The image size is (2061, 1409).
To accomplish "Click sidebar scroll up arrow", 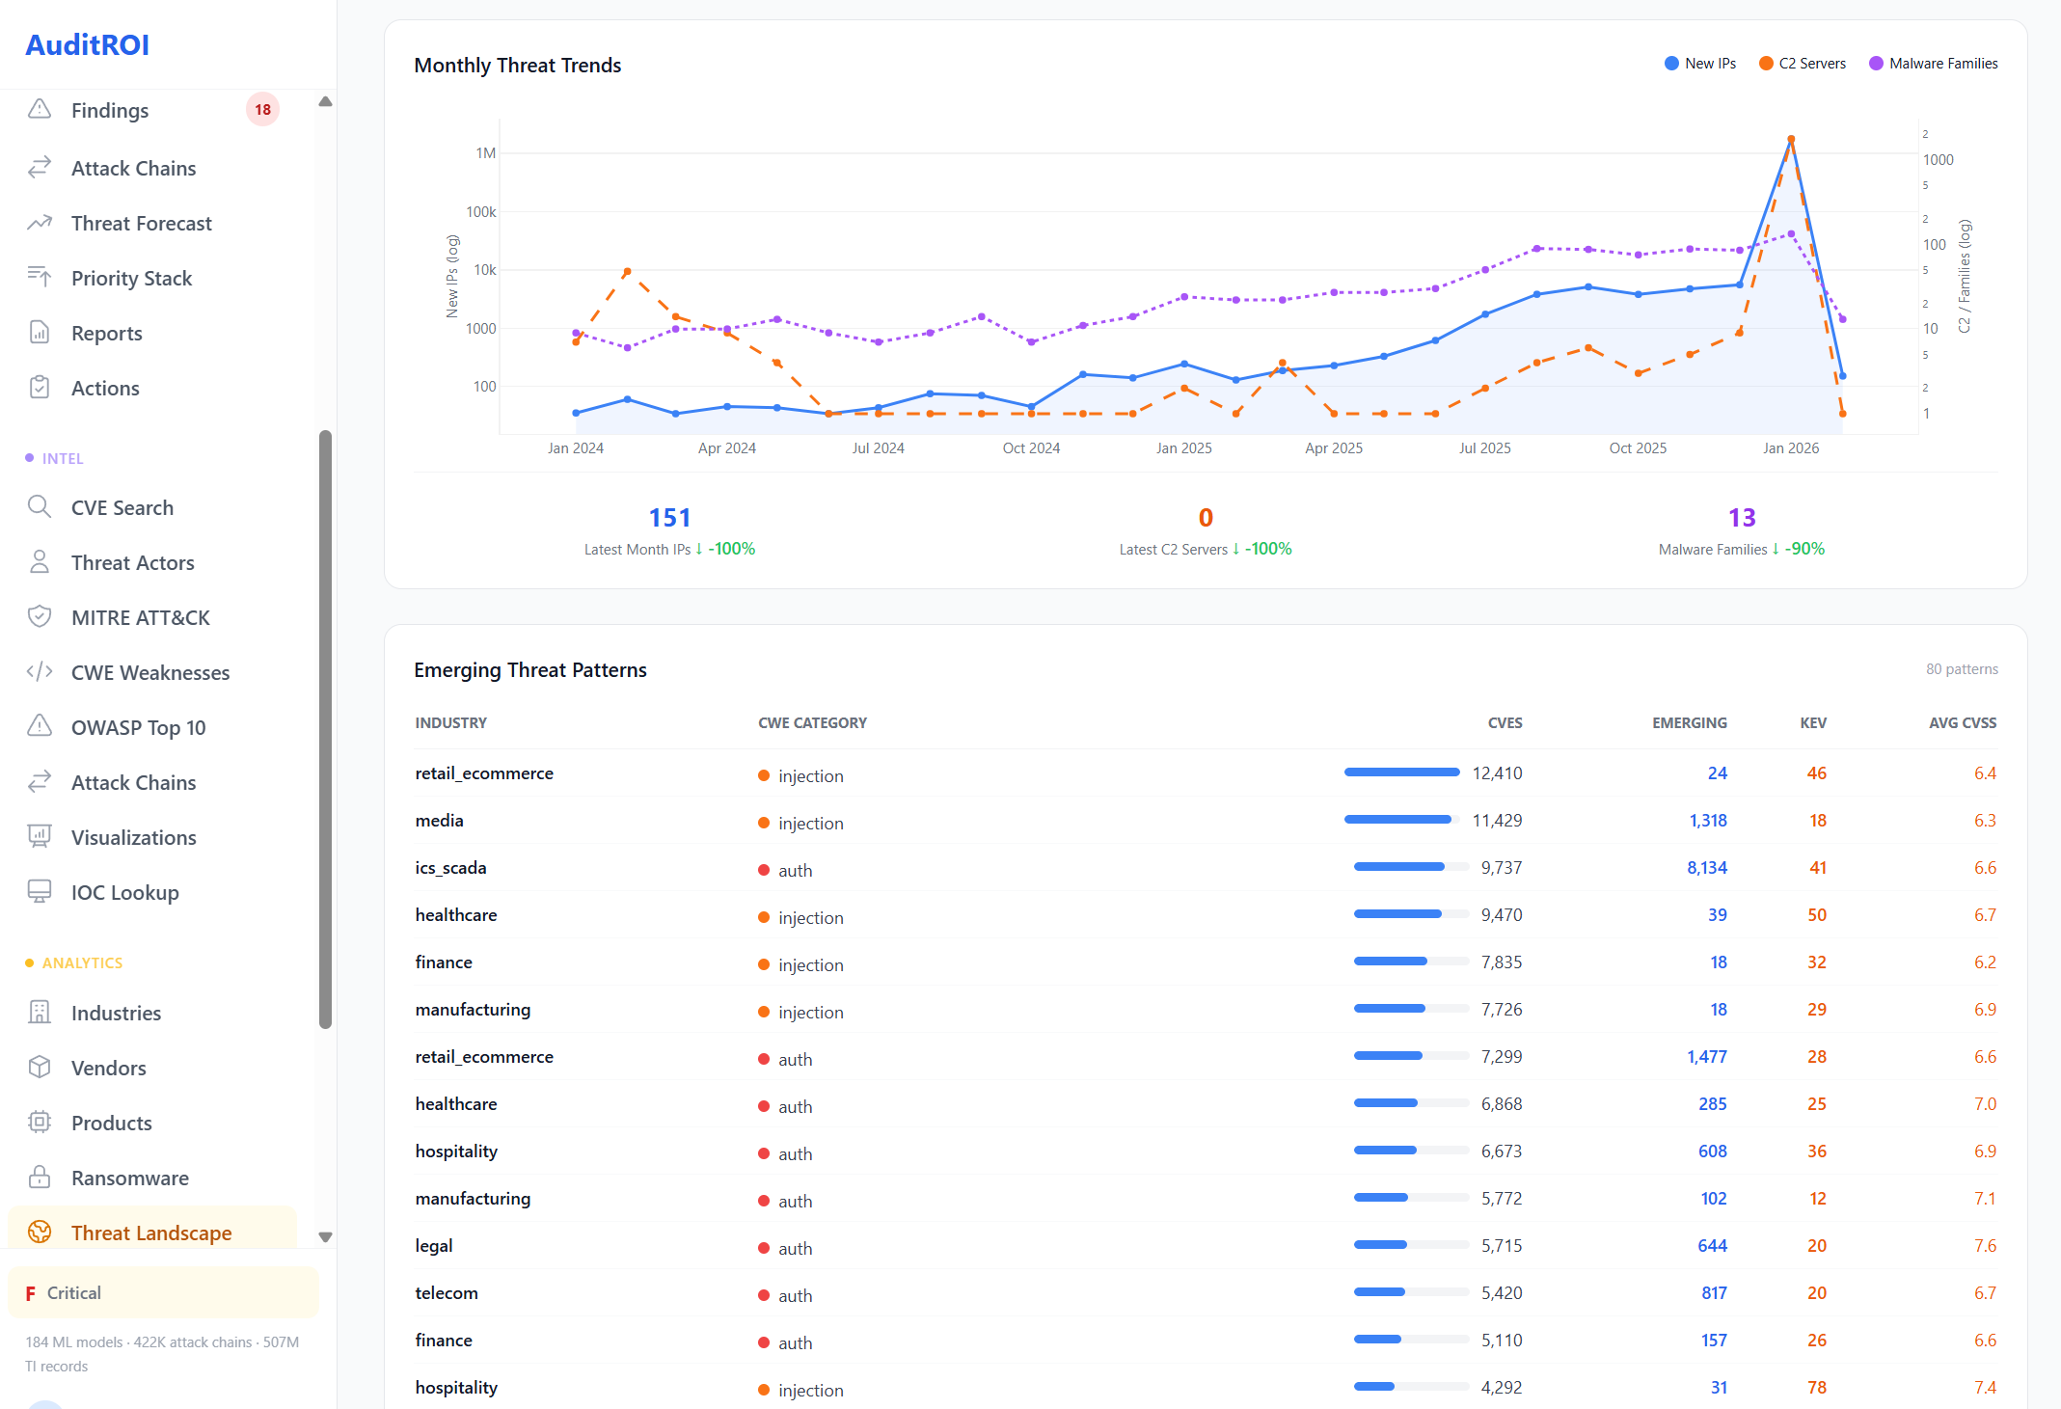I will pos(325,101).
